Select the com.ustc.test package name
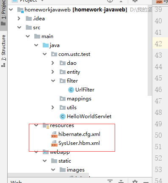The width and height of the screenshot is (168, 183). point(74,54)
